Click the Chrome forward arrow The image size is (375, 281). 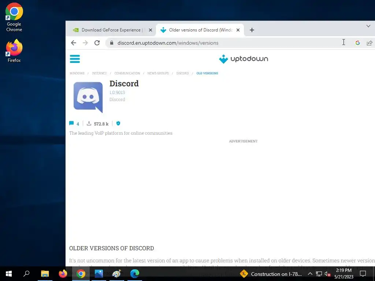click(x=85, y=43)
